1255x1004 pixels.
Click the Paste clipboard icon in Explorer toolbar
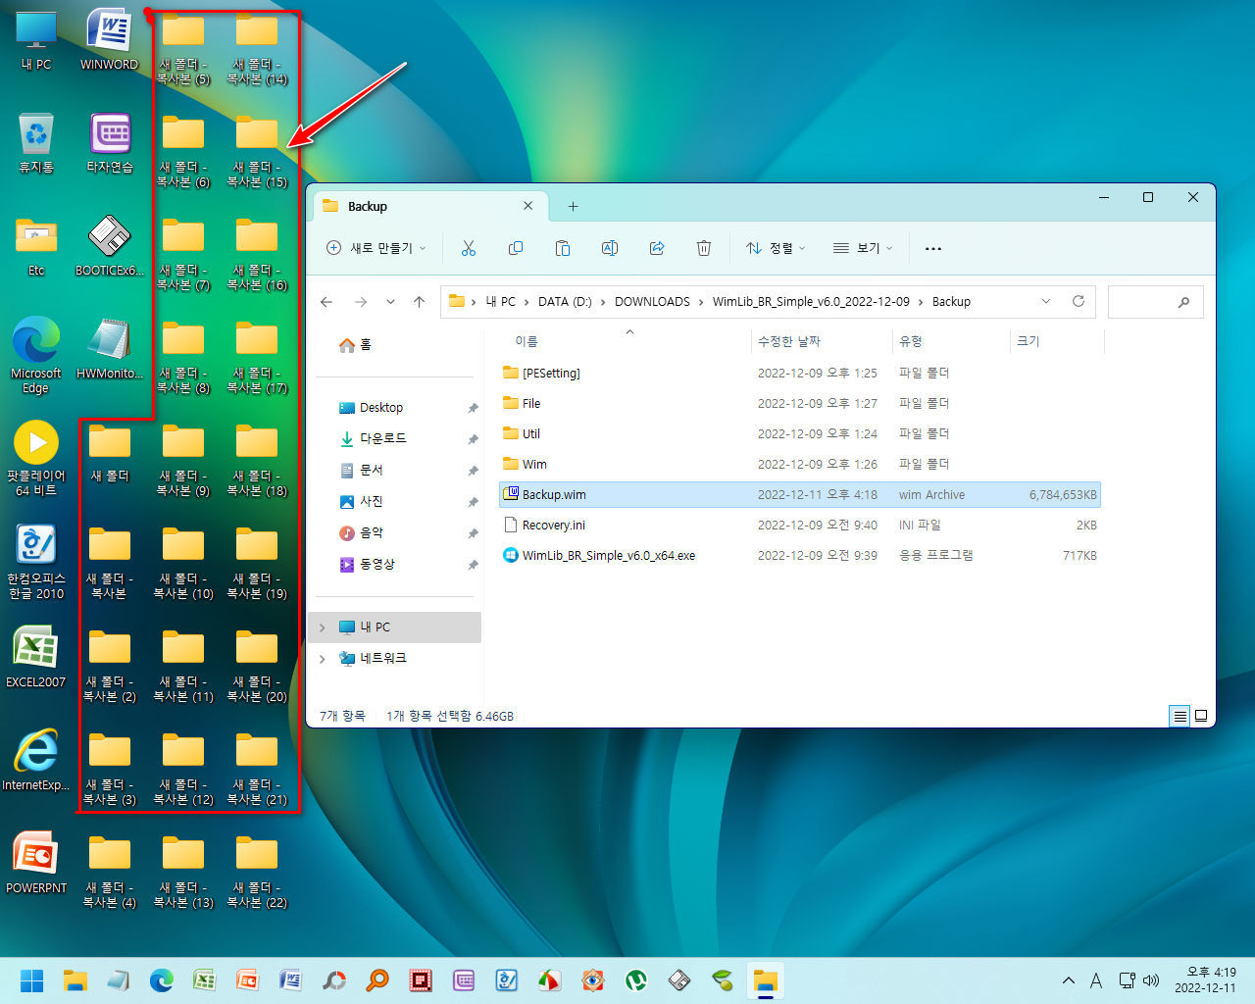(x=562, y=248)
